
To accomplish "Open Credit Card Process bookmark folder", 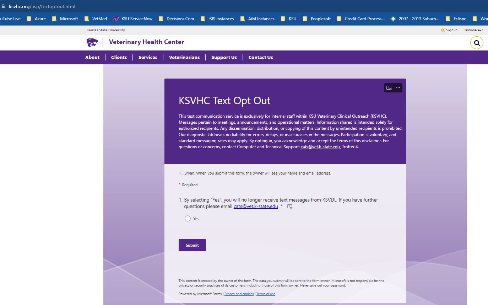I will click(x=361, y=19).
